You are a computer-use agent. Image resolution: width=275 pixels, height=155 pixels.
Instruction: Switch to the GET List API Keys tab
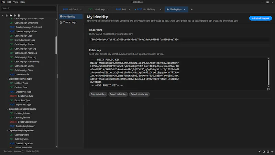97,10
